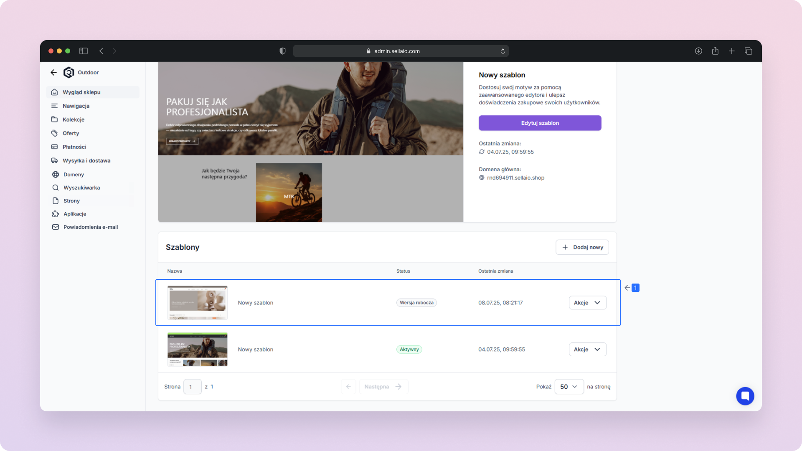Open Akcje dropdown for active template

(587, 350)
